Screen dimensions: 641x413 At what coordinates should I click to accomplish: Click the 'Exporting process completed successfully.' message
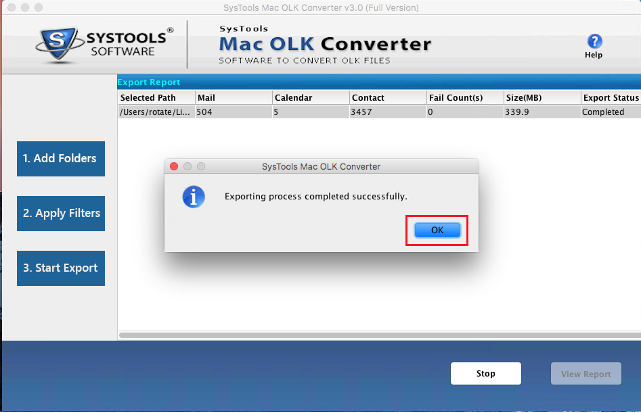tap(316, 196)
